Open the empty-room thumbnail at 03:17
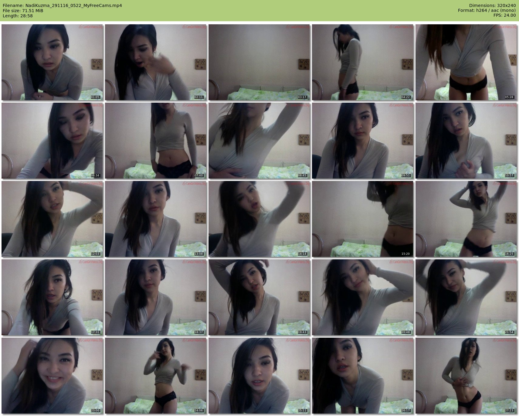 tap(259, 62)
